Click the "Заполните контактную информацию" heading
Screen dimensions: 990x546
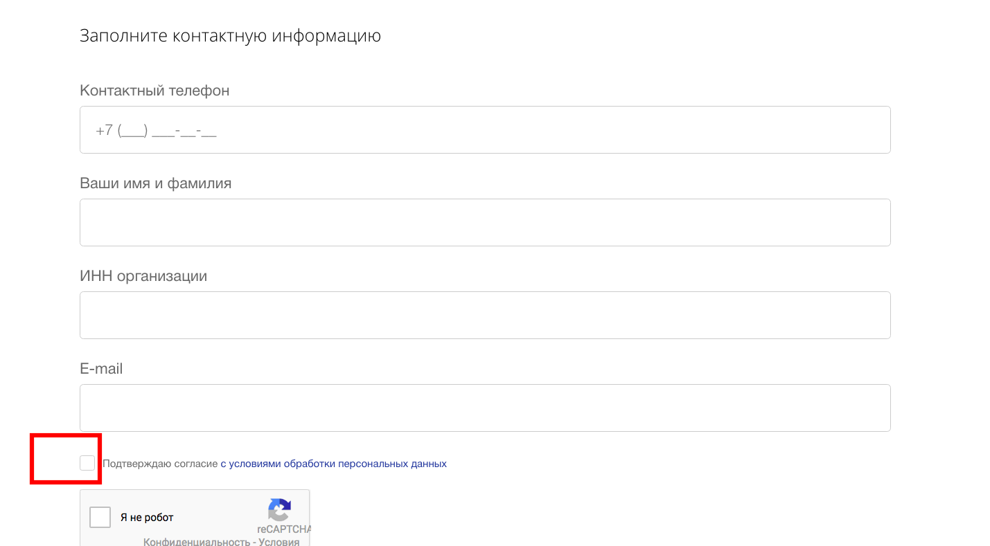(x=230, y=36)
